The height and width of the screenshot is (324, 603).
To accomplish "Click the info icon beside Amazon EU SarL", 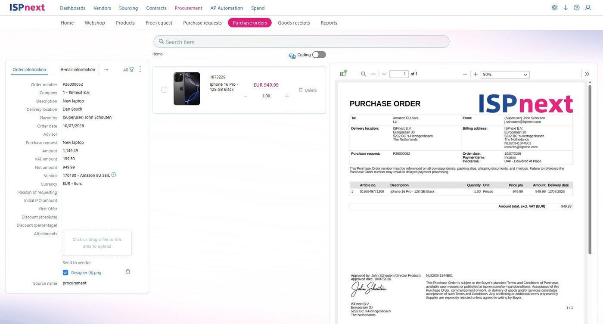I will coord(114,175).
